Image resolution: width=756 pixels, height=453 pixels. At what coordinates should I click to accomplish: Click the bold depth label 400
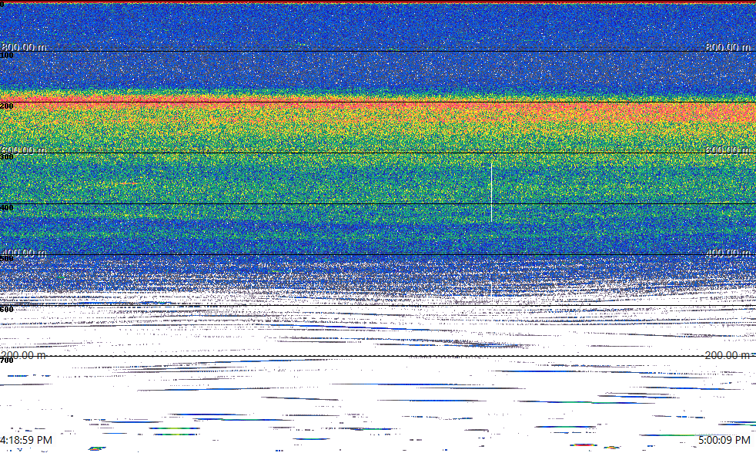pyautogui.click(x=7, y=208)
